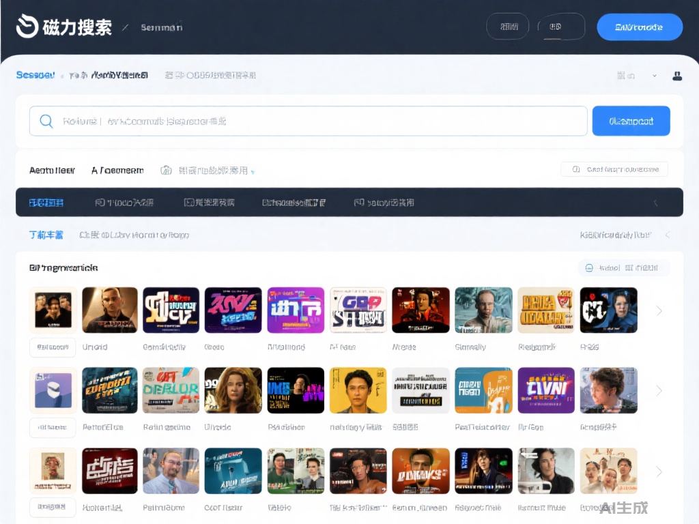Click the pill button in the Bll section header

pos(624,267)
